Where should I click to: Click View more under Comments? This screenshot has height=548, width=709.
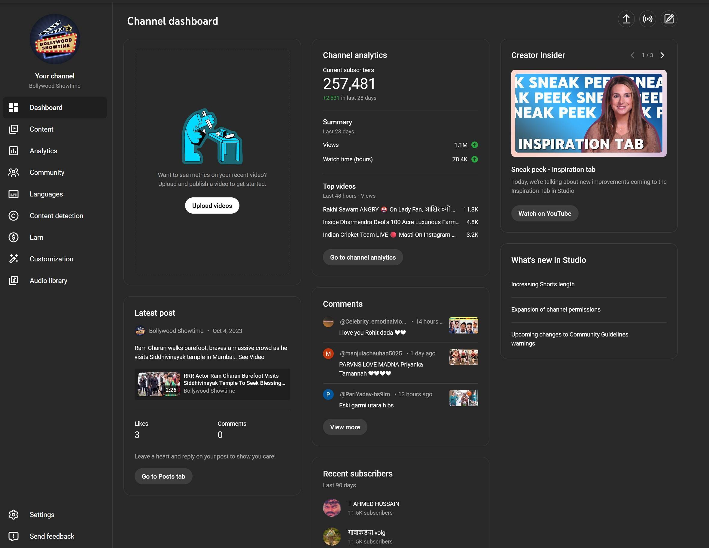pyautogui.click(x=345, y=427)
